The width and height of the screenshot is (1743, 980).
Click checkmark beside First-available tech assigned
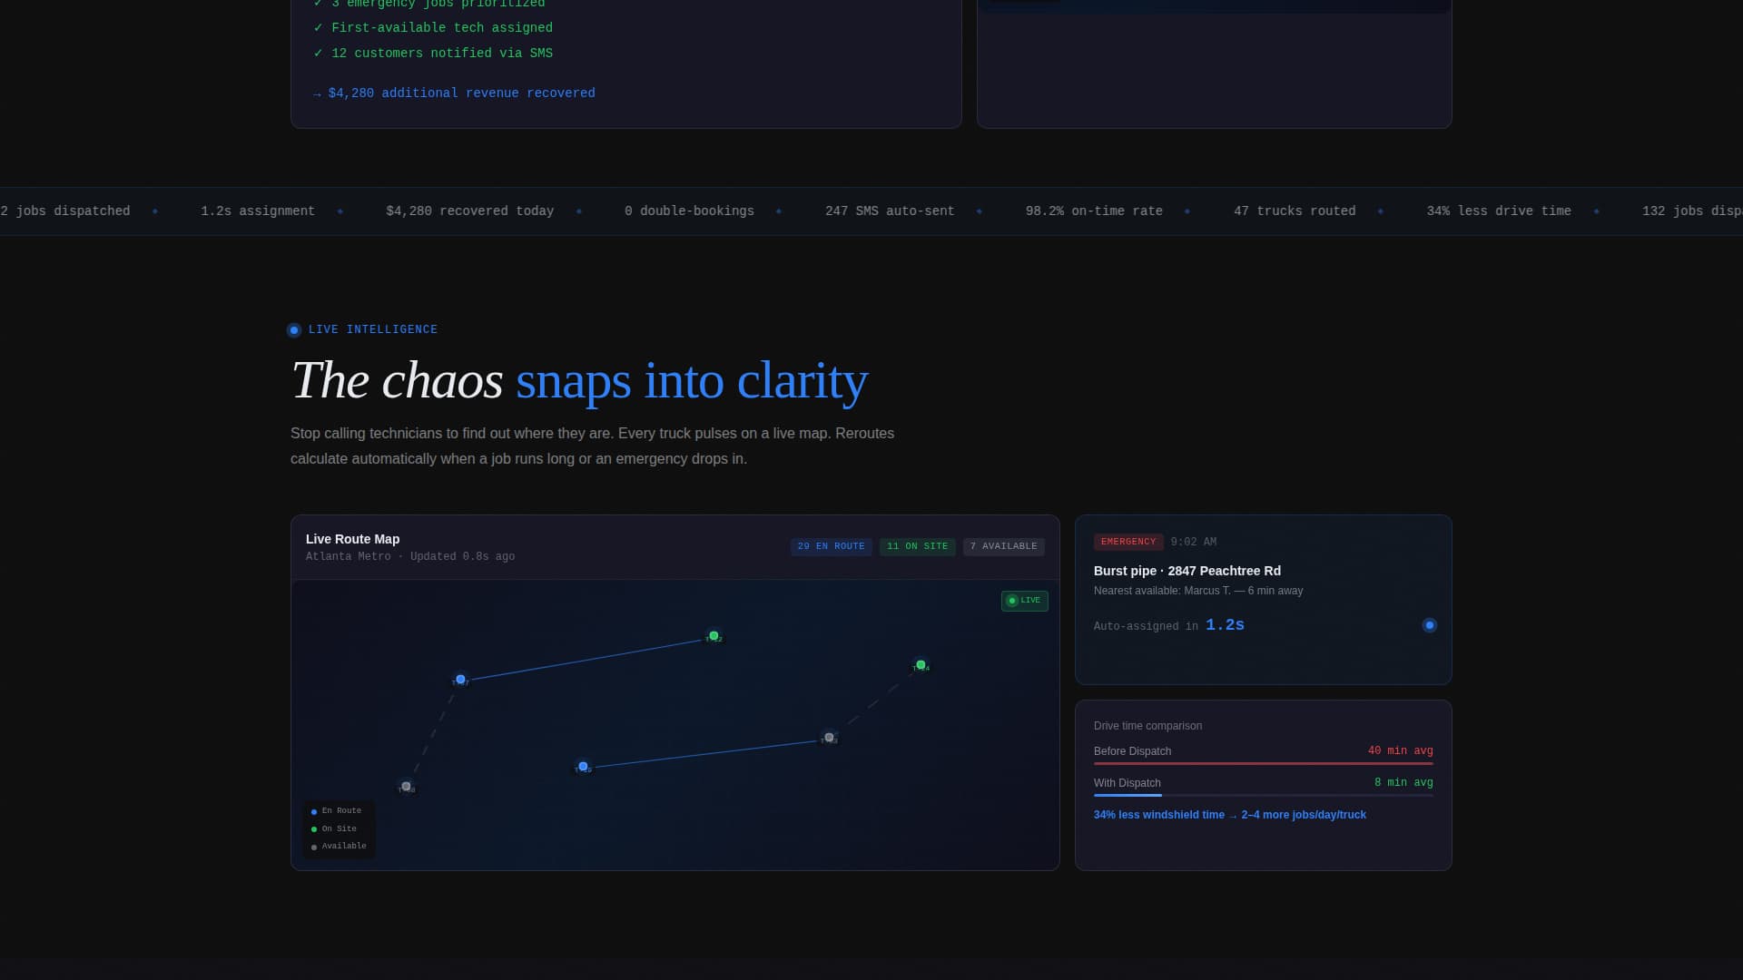pos(318,28)
